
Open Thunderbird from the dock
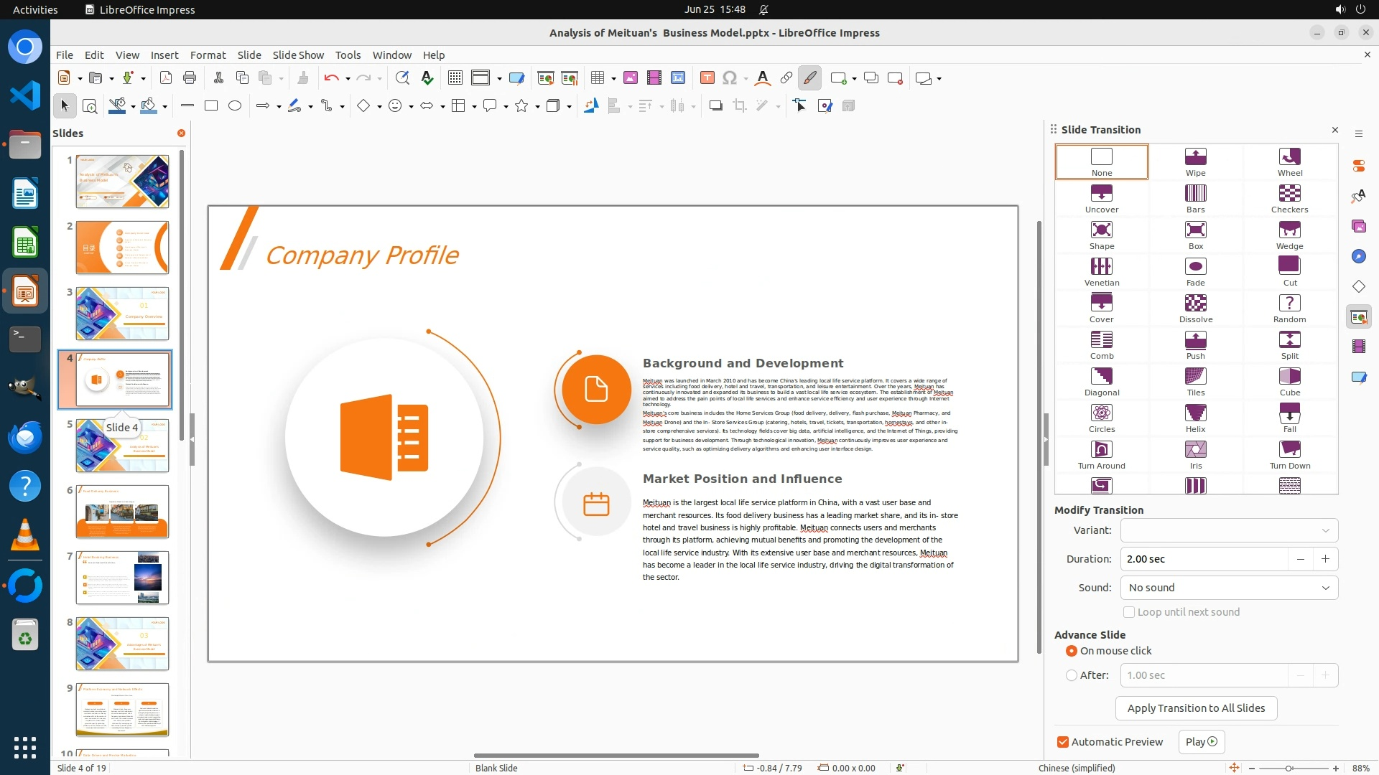25,437
